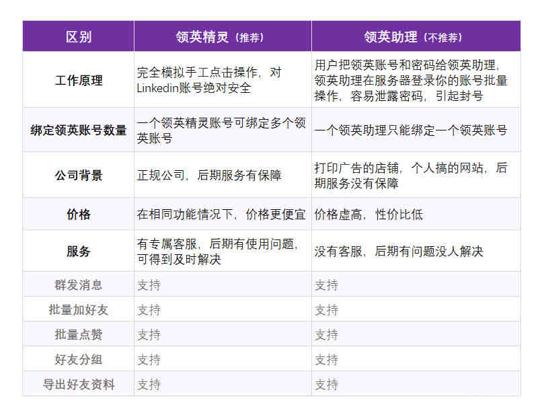This screenshot has height=415, width=542.
Task: Click 领英精灵 支持 in 好友分组 row
Action: (223, 359)
